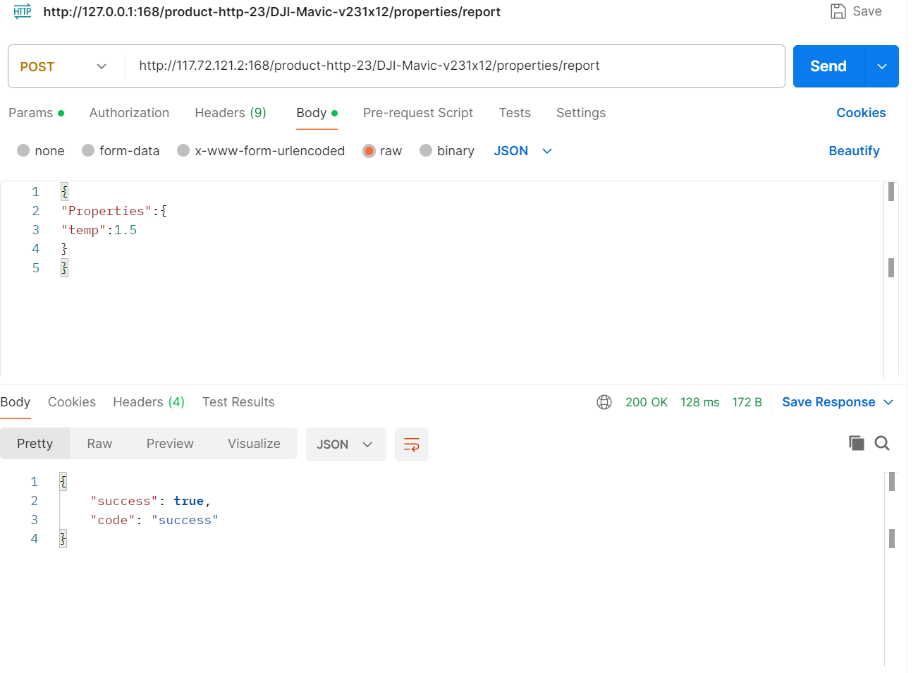Screen dimensions: 918x673
Task: Search the response with magnifier icon
Action: (x=882, y=443)
